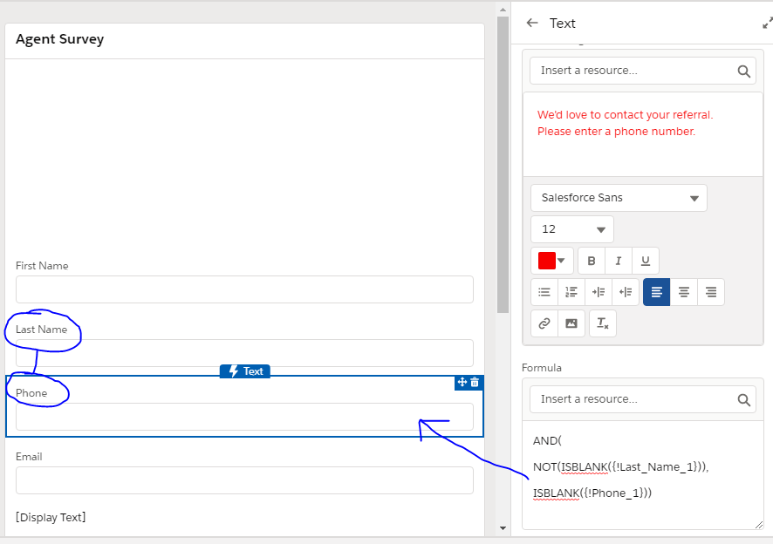Insert an image into the rich text
The width and height of the screenshot is (773, 544).
click(571, 323)
